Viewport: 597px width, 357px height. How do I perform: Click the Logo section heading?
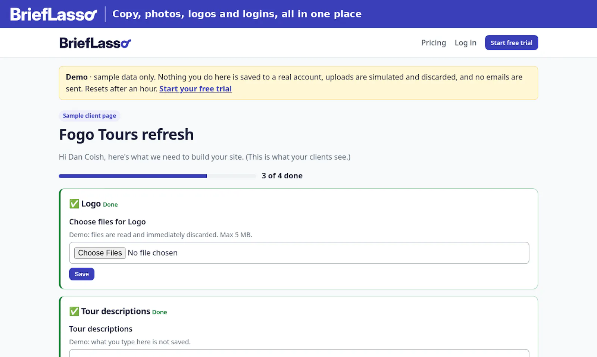[91, 204]
